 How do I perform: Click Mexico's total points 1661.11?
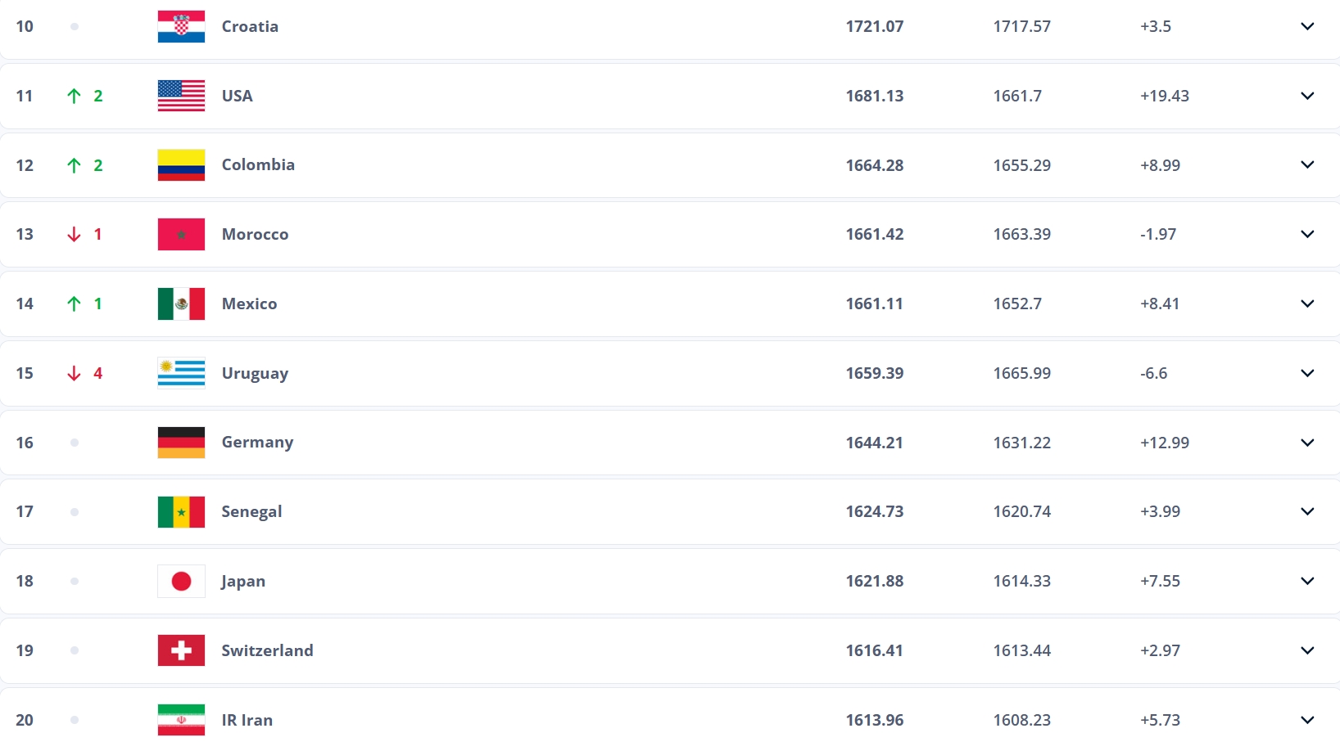875,304
